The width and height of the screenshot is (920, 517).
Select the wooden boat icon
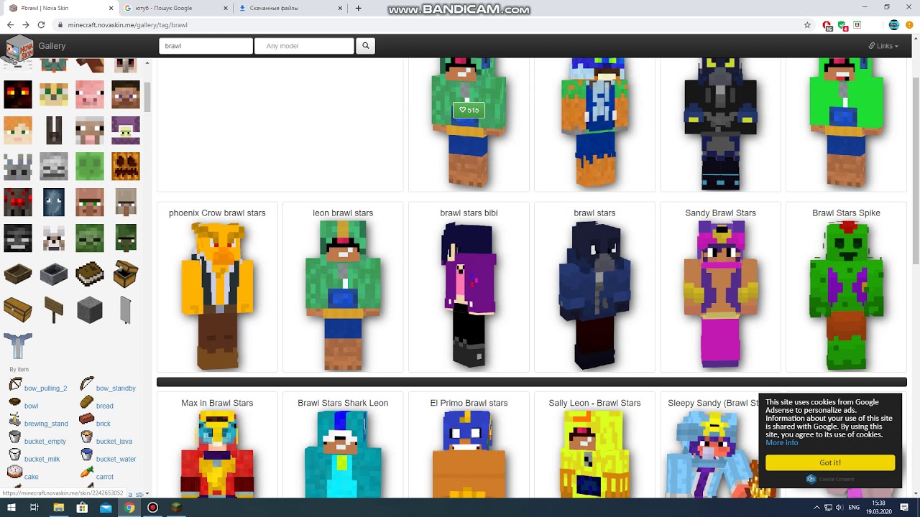click(x=18, y=274)
